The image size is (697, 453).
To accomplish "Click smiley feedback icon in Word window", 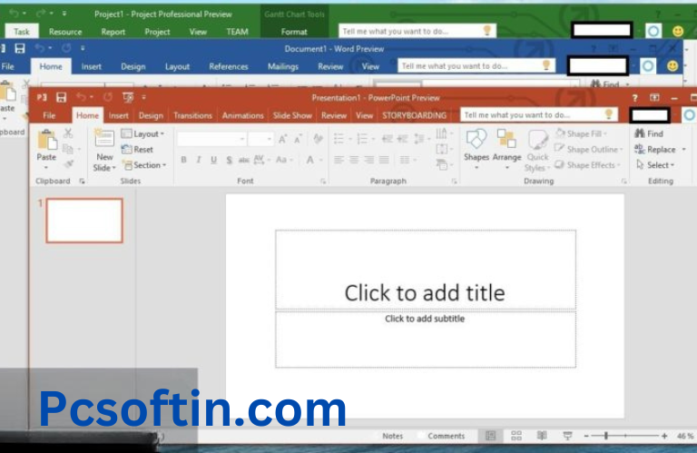I will click(672, 65).
